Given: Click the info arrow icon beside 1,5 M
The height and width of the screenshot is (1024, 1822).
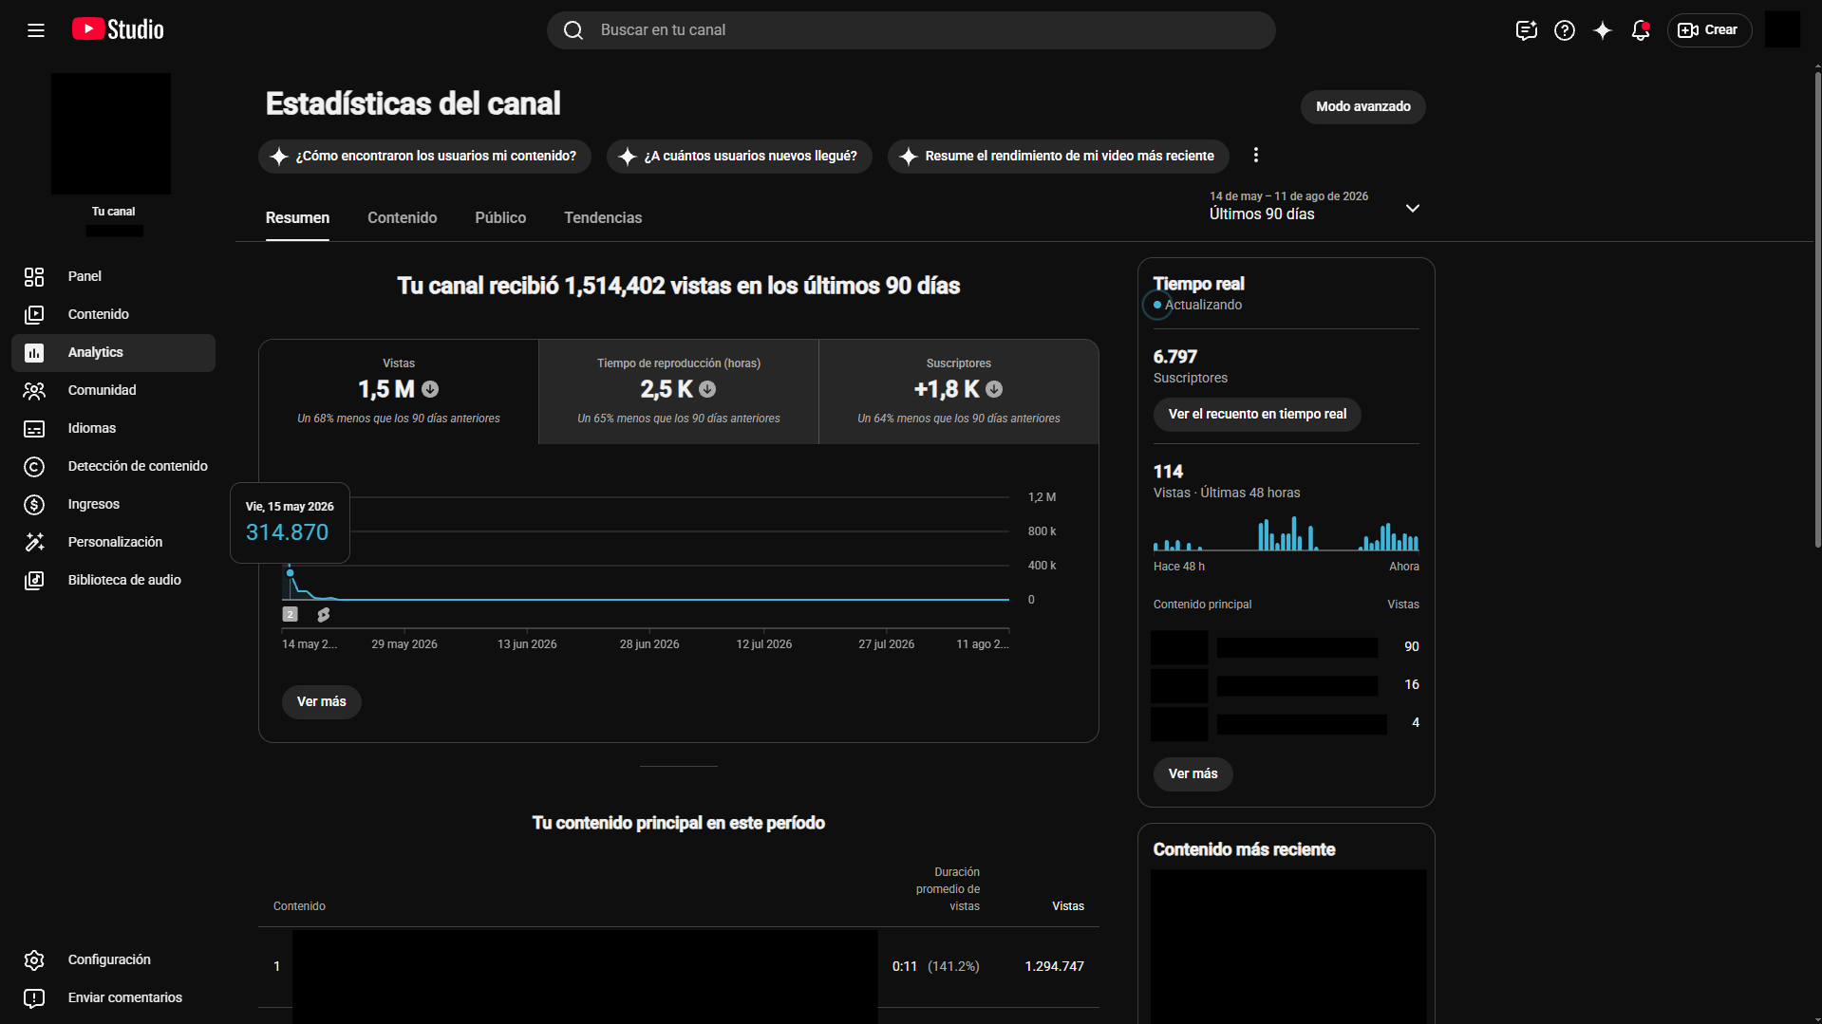Looking at the screenshot, I should pyautogui.click(x=430, y=389).
